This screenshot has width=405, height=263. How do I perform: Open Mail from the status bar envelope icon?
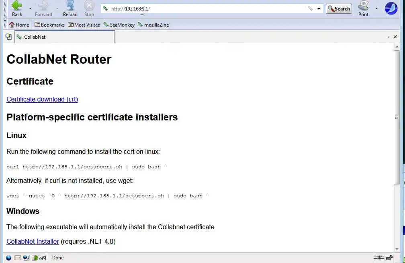tap(18, 258)
